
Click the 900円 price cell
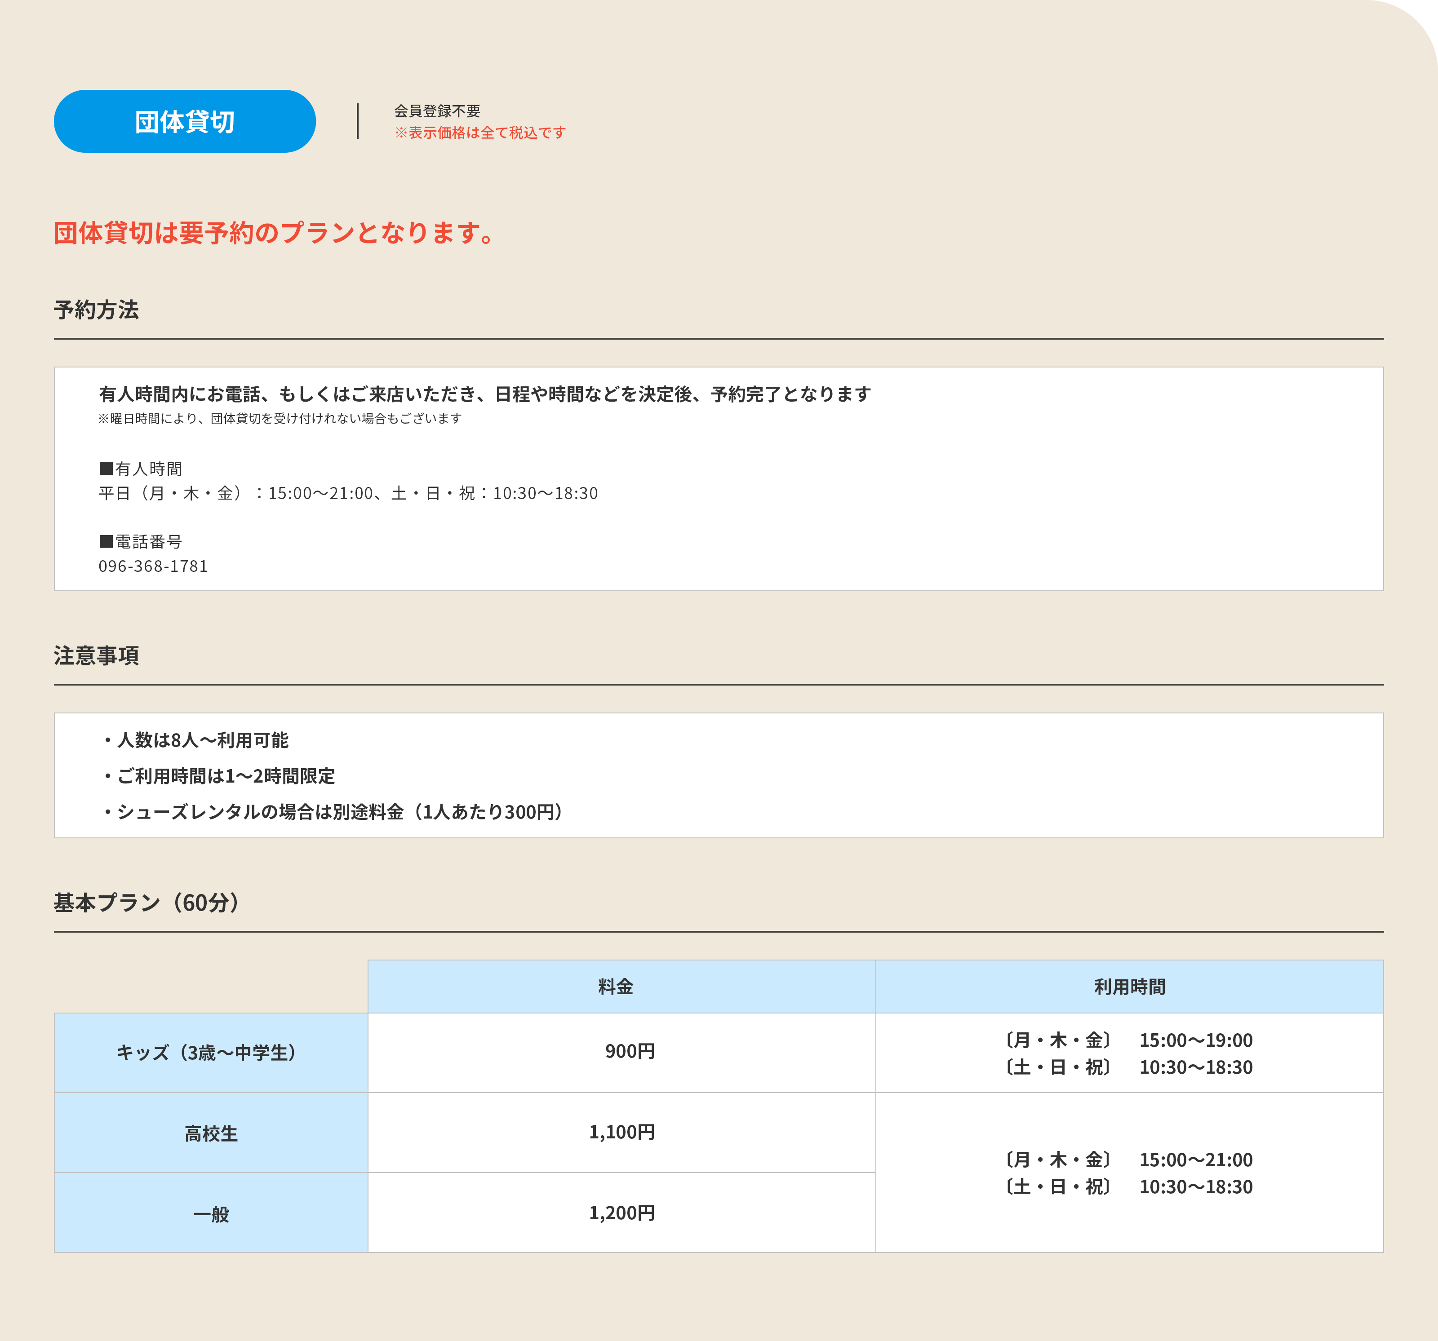click(621, 1053)
